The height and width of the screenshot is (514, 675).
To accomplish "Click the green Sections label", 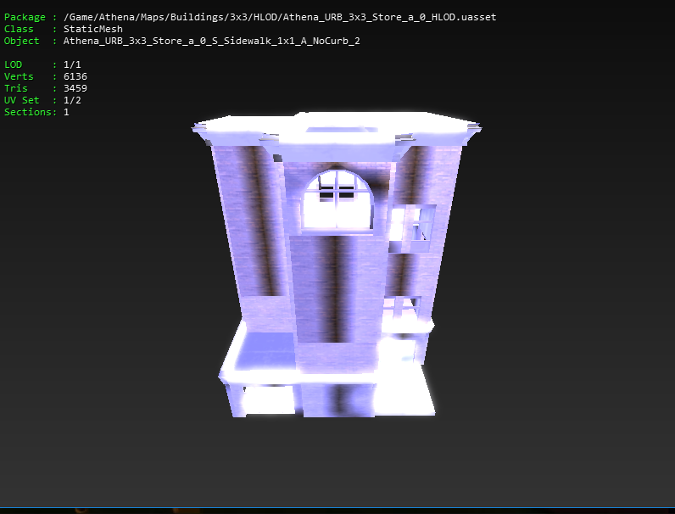I will point(27,112).
